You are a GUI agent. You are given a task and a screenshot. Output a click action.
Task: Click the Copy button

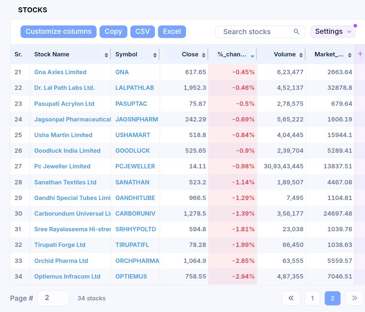pyautogui.click(x=113, y=32)
